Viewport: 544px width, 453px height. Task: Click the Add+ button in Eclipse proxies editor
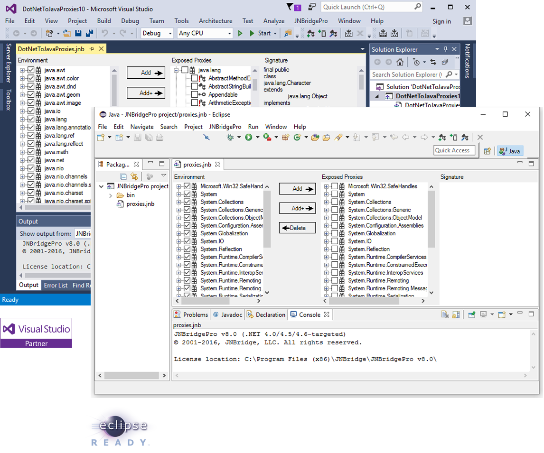click(x=297, y=208)
